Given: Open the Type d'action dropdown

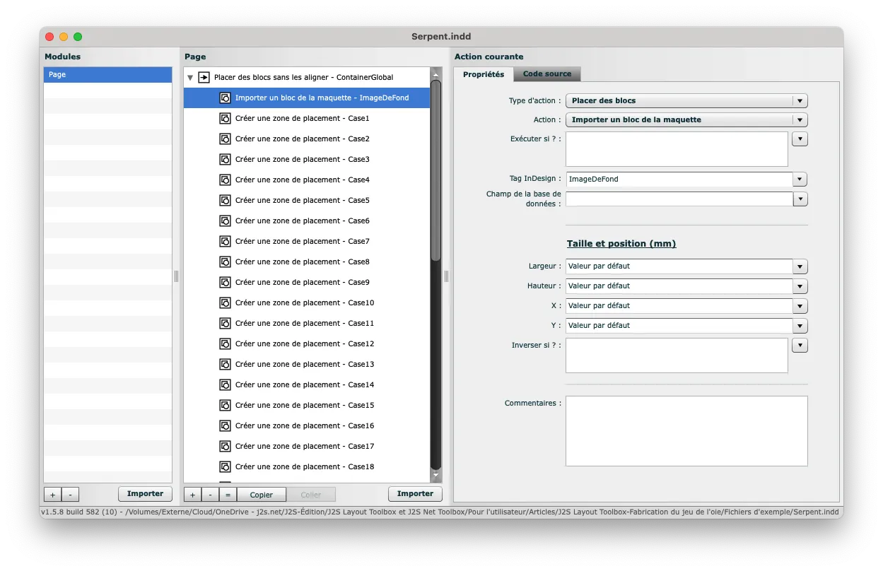Looking at the screenshot, I should (x=800, y=101).
